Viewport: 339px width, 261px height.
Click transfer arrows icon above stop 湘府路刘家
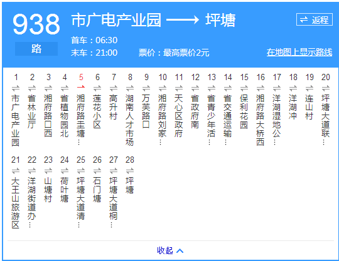tap(163, 88)
